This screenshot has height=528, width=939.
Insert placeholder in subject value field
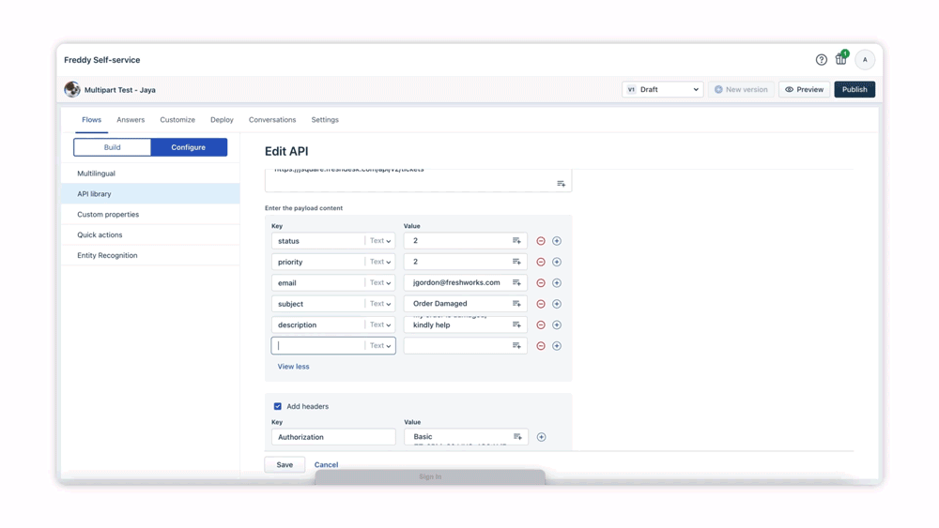[x=516, y=304]
